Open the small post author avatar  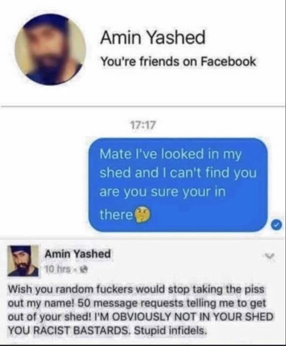pyautogui.click(x=23, y=260)
